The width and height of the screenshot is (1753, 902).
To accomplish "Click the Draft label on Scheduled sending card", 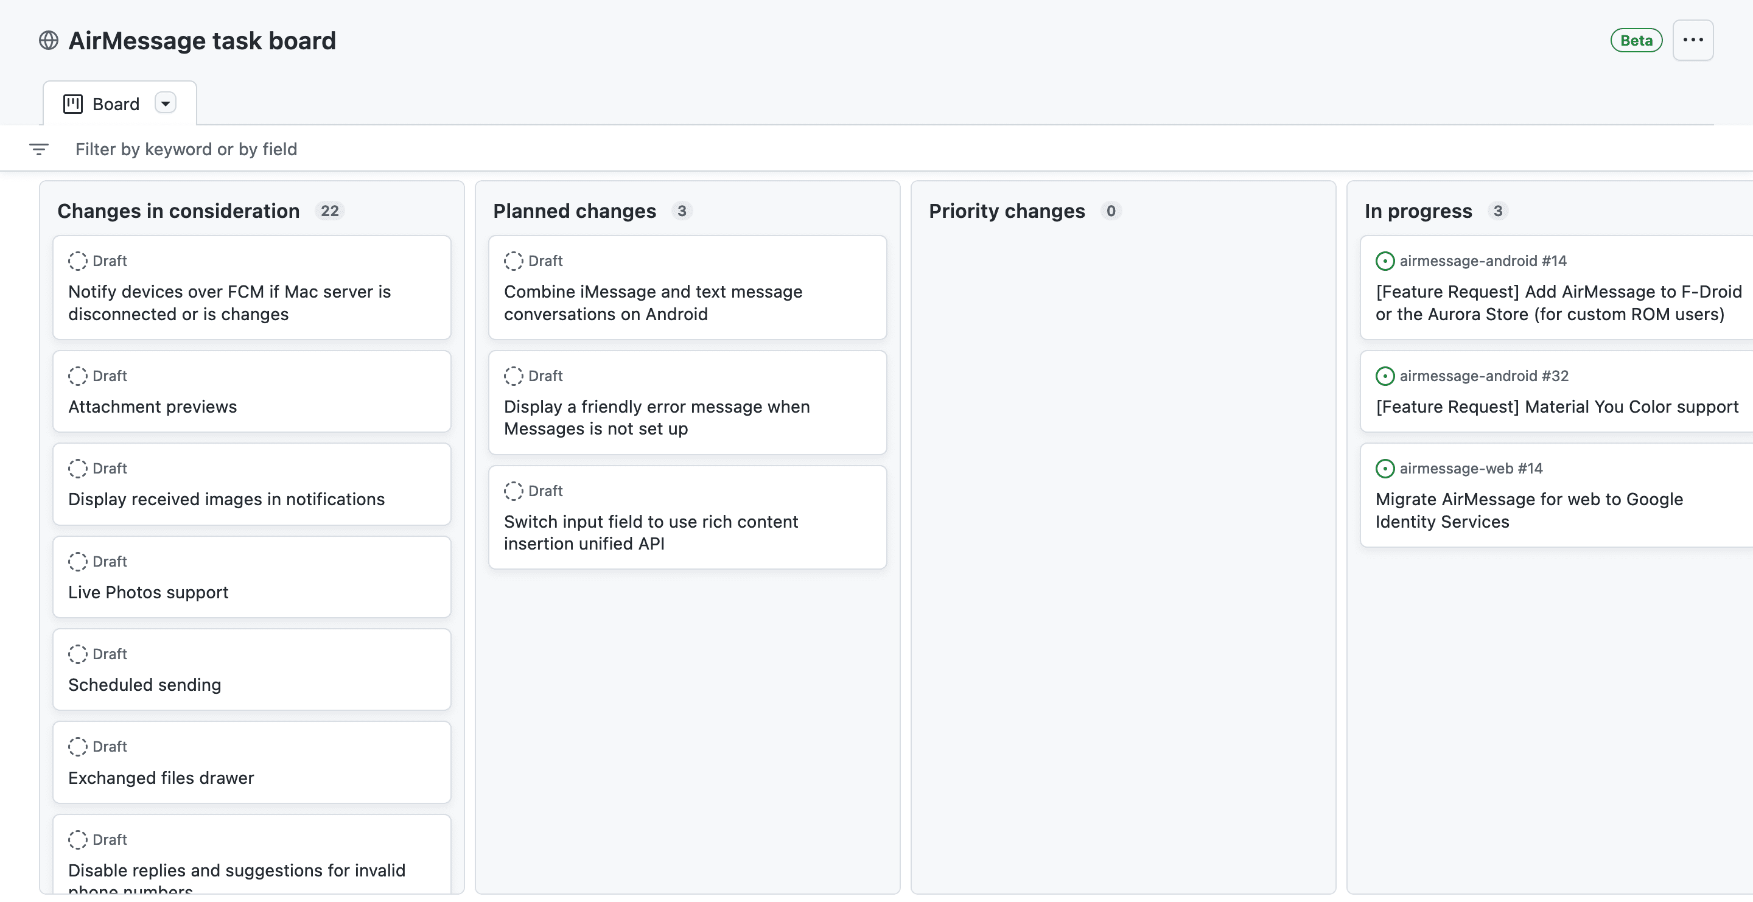I will (110, 654).
